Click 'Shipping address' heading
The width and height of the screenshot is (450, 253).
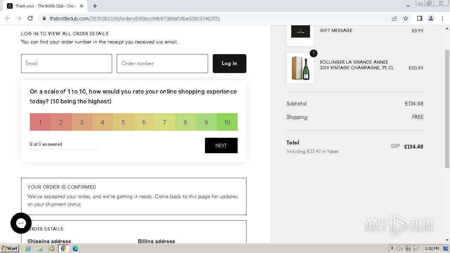pyautogui.click(x=49, y=241)
